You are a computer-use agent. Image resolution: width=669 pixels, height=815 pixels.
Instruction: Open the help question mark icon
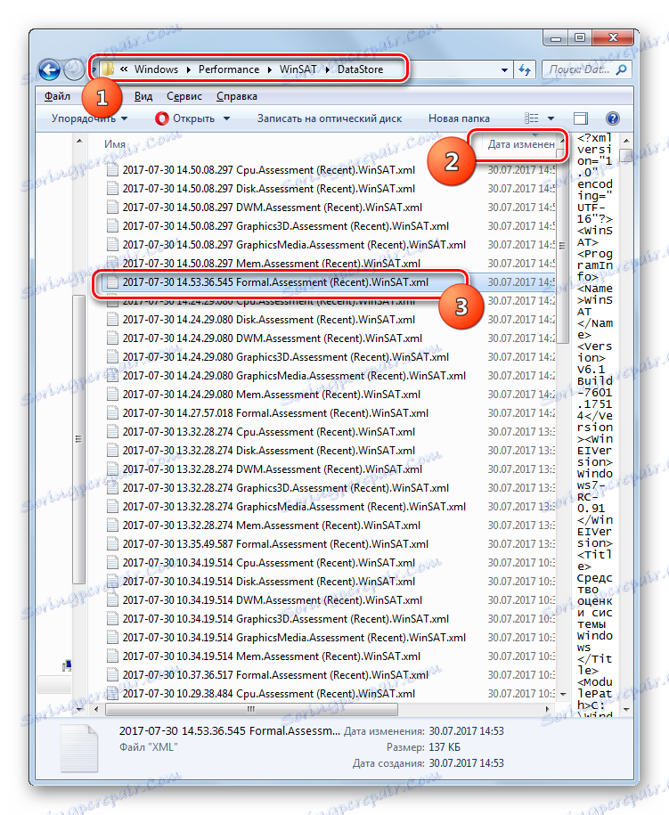coord(612,118)
